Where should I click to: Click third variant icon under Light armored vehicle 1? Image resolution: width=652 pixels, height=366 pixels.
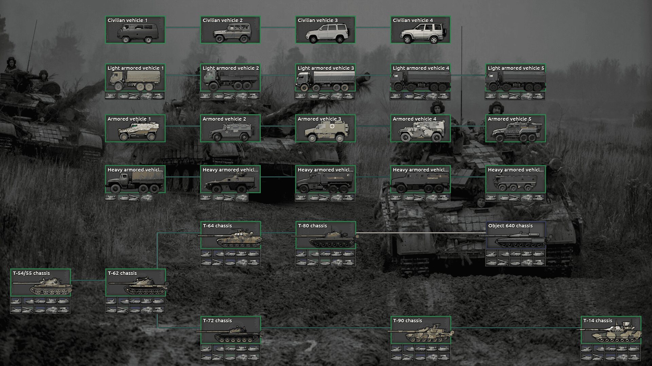click(x=135, y=96)
